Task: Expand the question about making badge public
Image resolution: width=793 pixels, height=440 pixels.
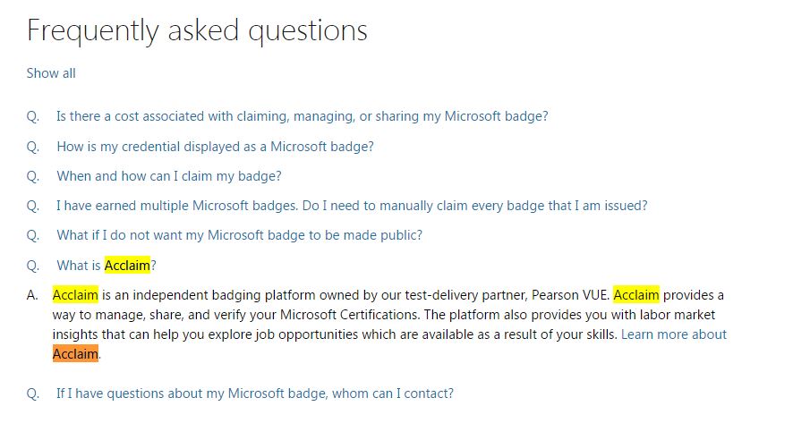Action: [239, 235]
